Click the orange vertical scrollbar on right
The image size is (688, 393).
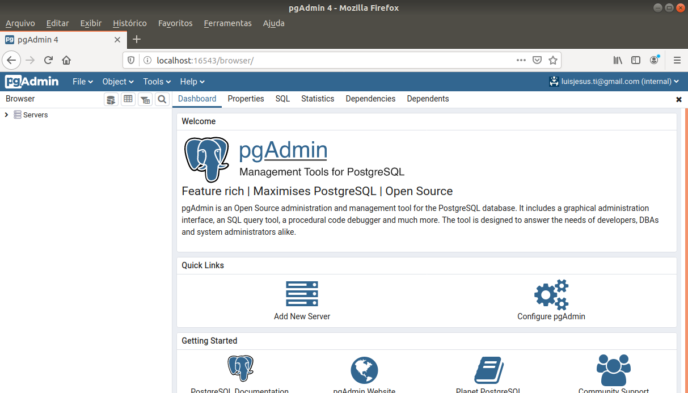pyautogui.click(x=685, y=250)
